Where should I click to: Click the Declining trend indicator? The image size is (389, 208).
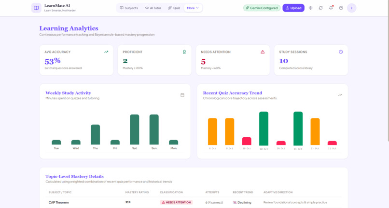click(242, 202)
